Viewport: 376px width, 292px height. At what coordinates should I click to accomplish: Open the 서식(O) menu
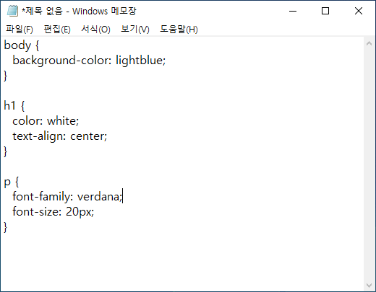pyautogui.click(x=95, y=30)
